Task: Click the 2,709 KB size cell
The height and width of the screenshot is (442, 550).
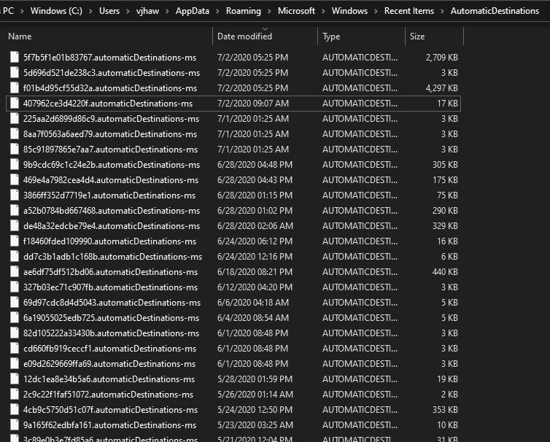Action: point(441,57)
